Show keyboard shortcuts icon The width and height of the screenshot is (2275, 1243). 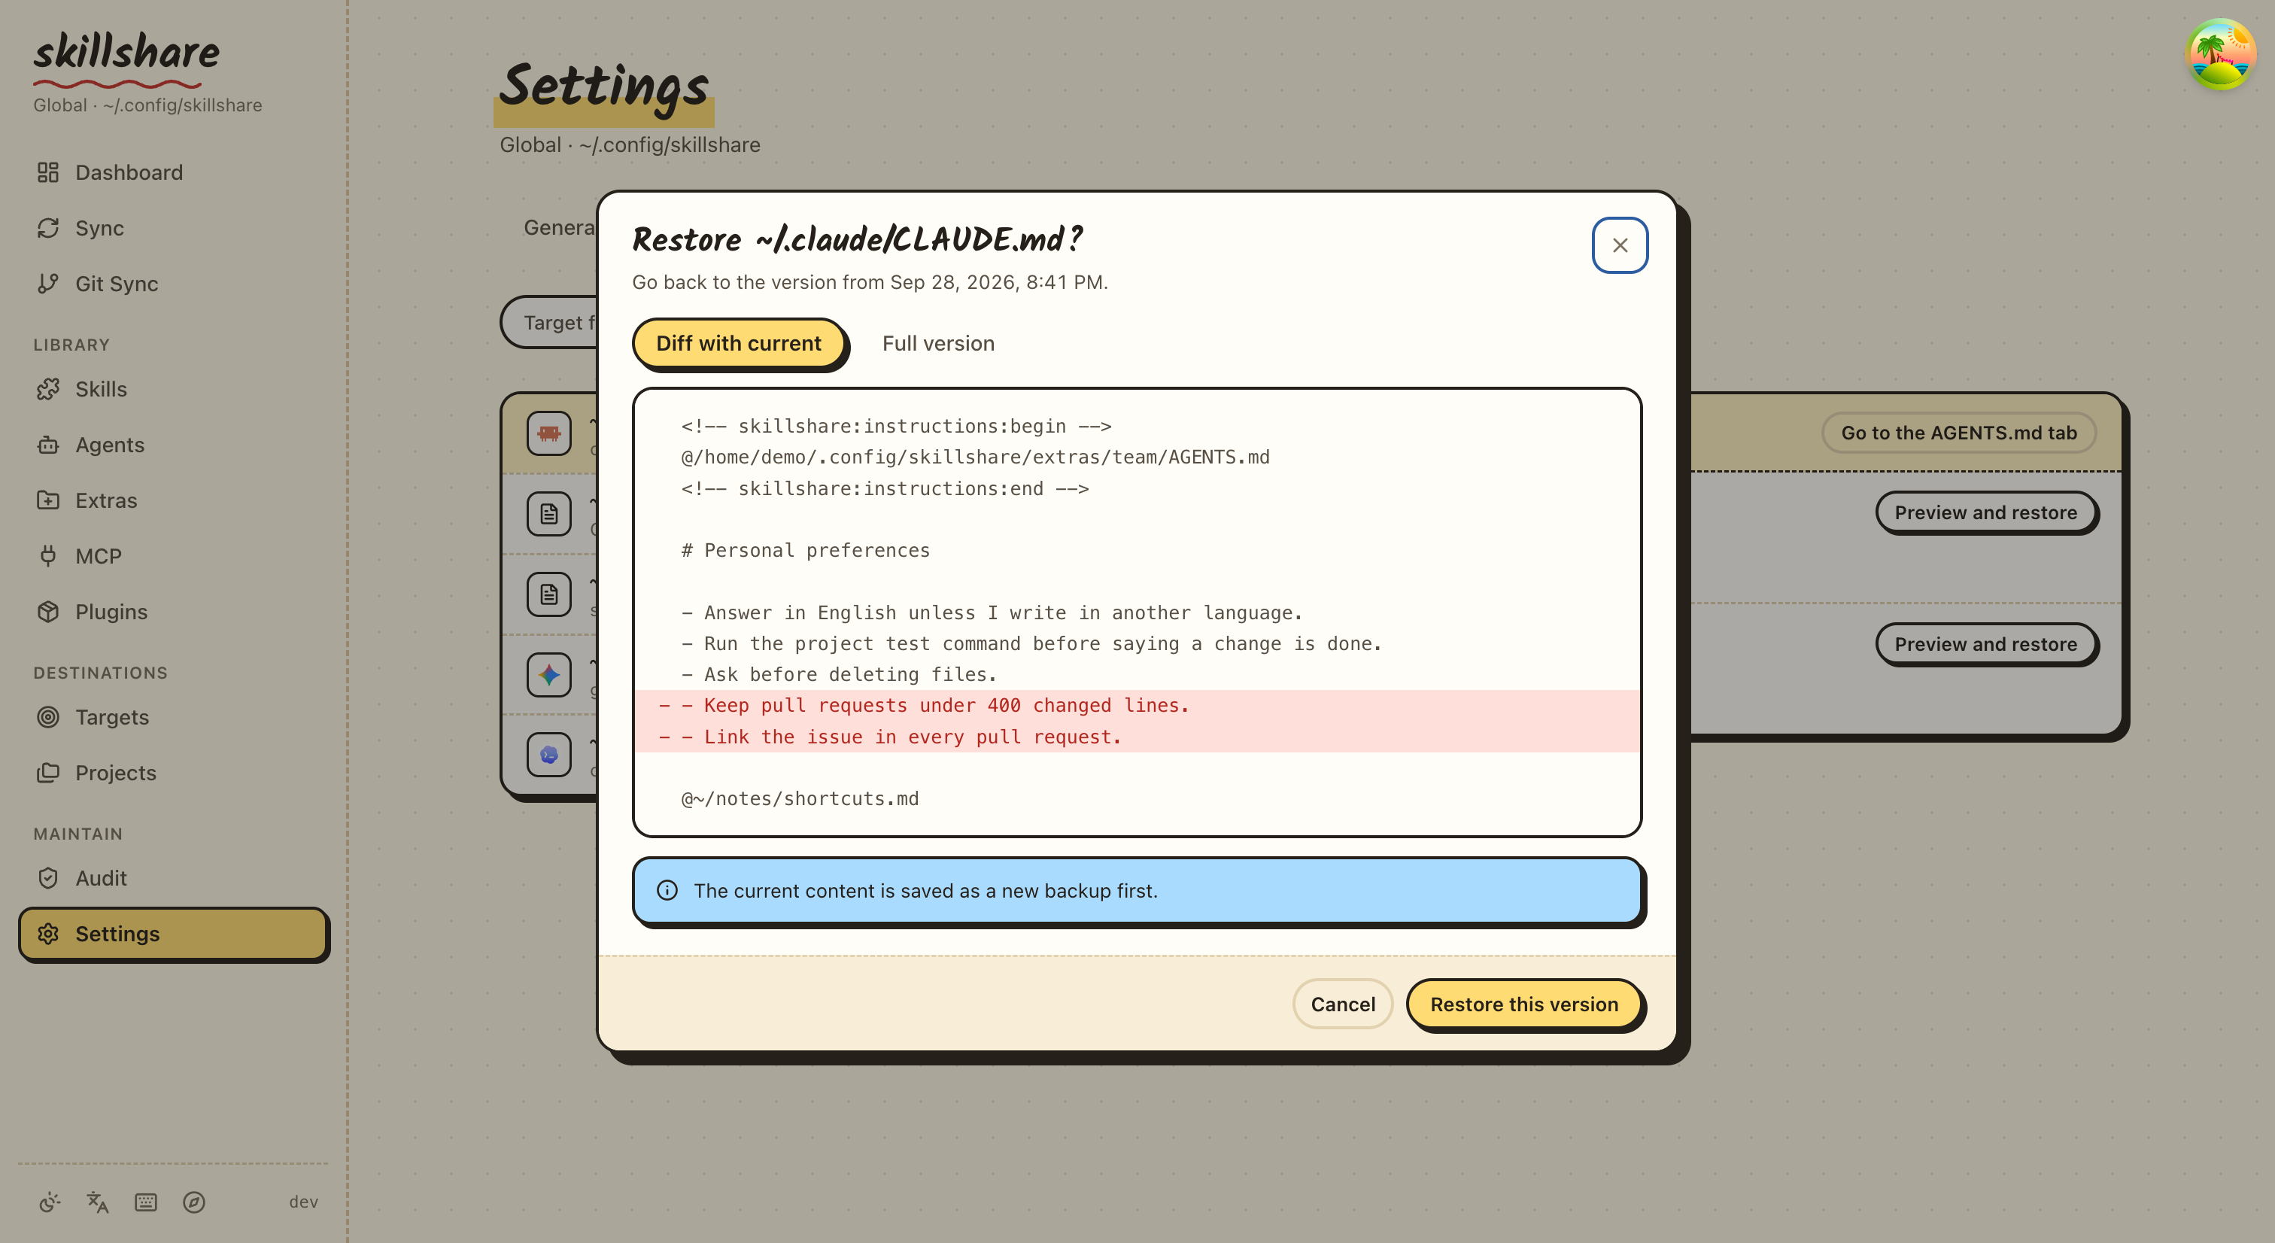click(146, 1202)
